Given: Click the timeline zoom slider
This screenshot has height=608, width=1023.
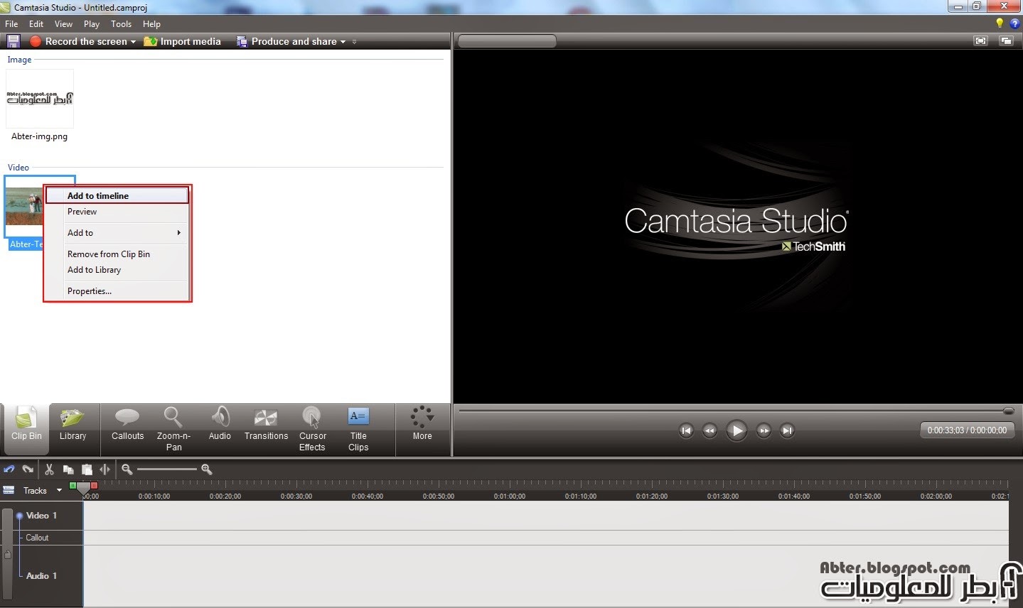Looking at the screenshot, I should point(167,469).
